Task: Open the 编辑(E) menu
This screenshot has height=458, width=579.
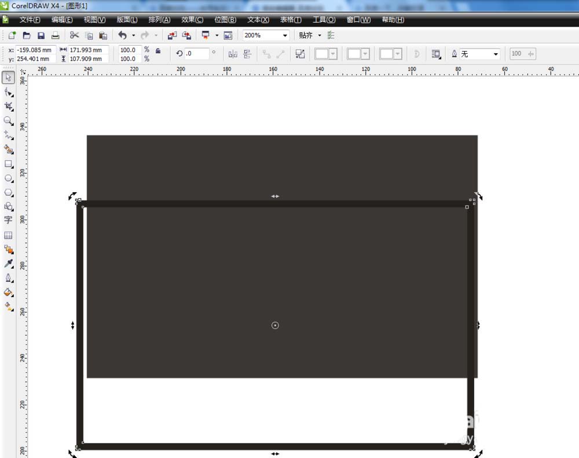Action: click(x=62, y=20)
